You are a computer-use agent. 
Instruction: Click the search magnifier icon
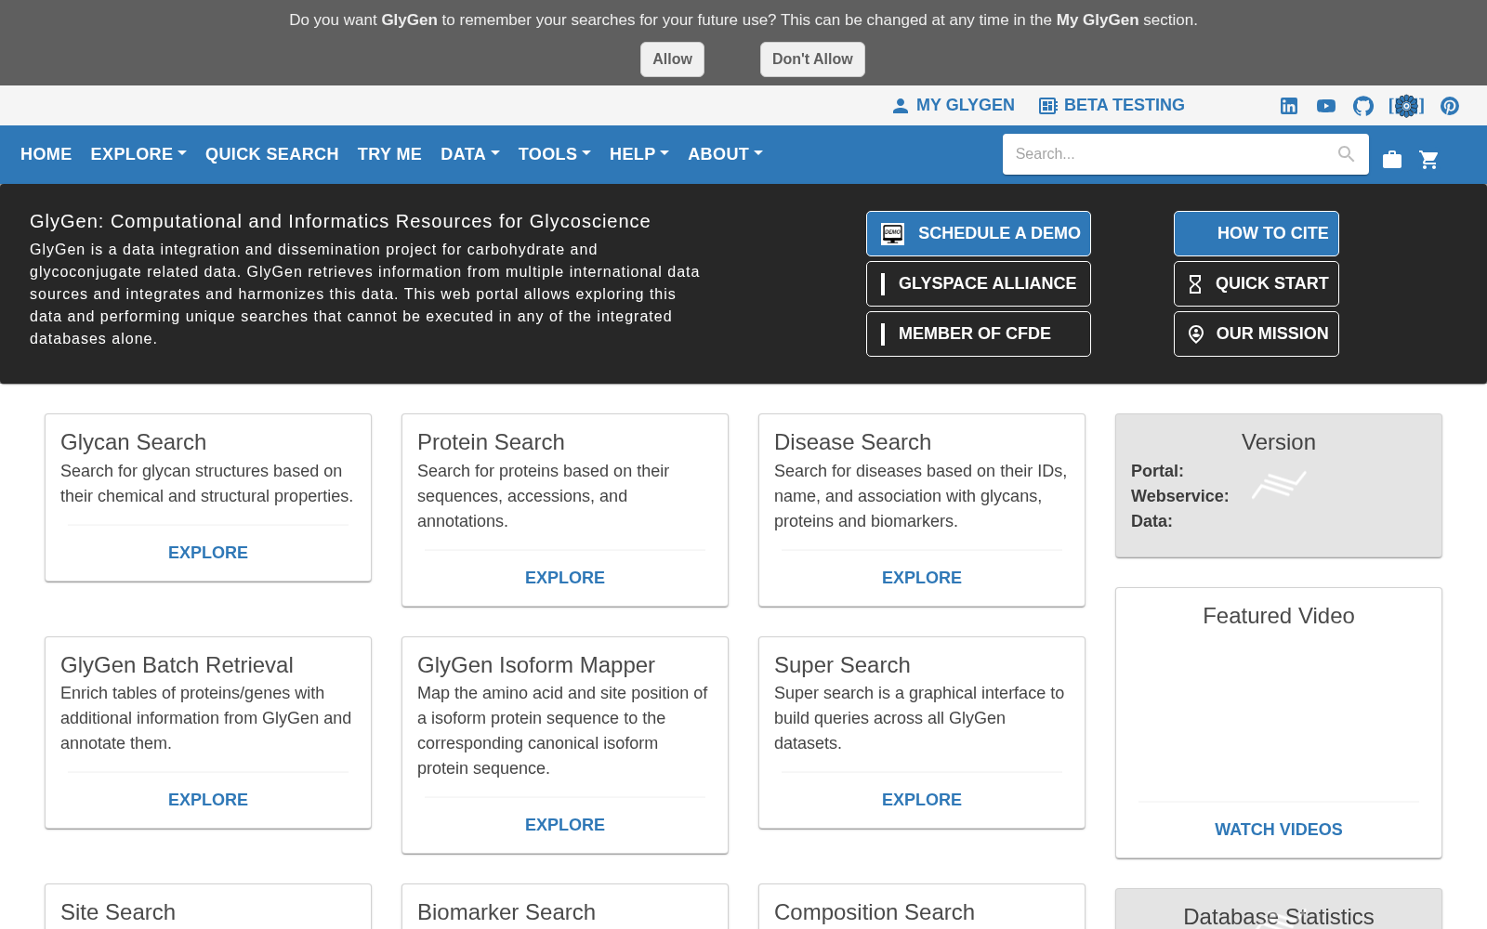click(1346, 154)
